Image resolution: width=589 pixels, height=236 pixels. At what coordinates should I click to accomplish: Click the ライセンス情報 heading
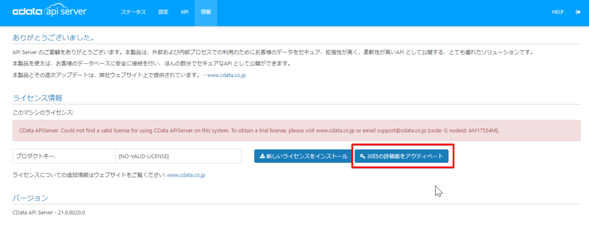[37, 98]
